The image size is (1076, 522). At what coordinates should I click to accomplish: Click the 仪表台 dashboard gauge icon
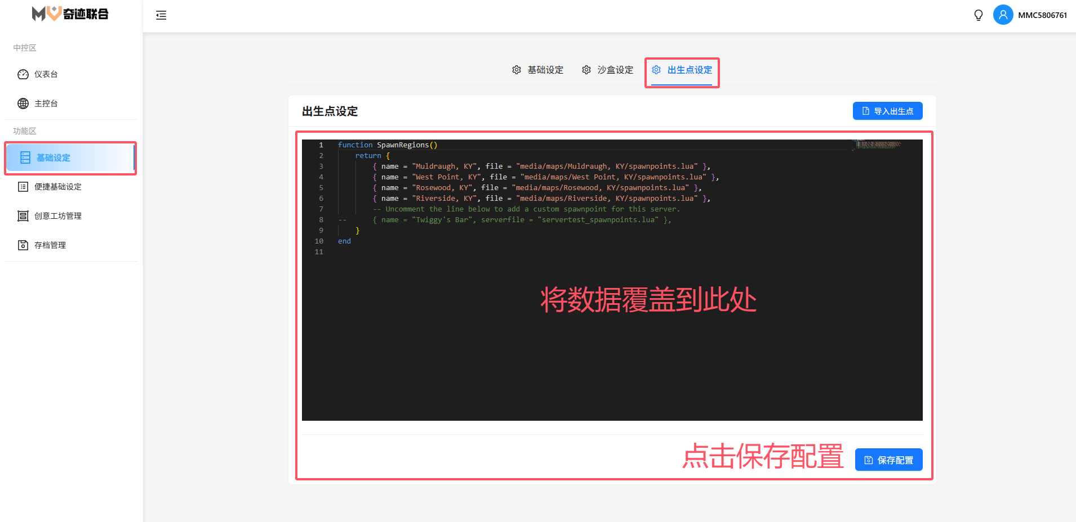(23, 74)
